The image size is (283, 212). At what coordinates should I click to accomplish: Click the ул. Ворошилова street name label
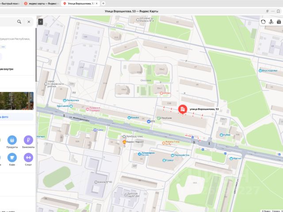(x=79, y=119)
